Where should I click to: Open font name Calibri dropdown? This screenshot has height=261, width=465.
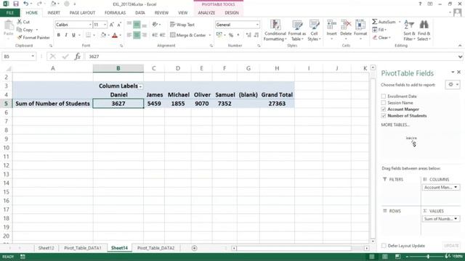(90, 25)
